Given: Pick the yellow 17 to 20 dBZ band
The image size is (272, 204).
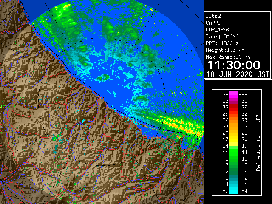Looking at the screenshot, I should pyautogui.click(x=234, y=139).
